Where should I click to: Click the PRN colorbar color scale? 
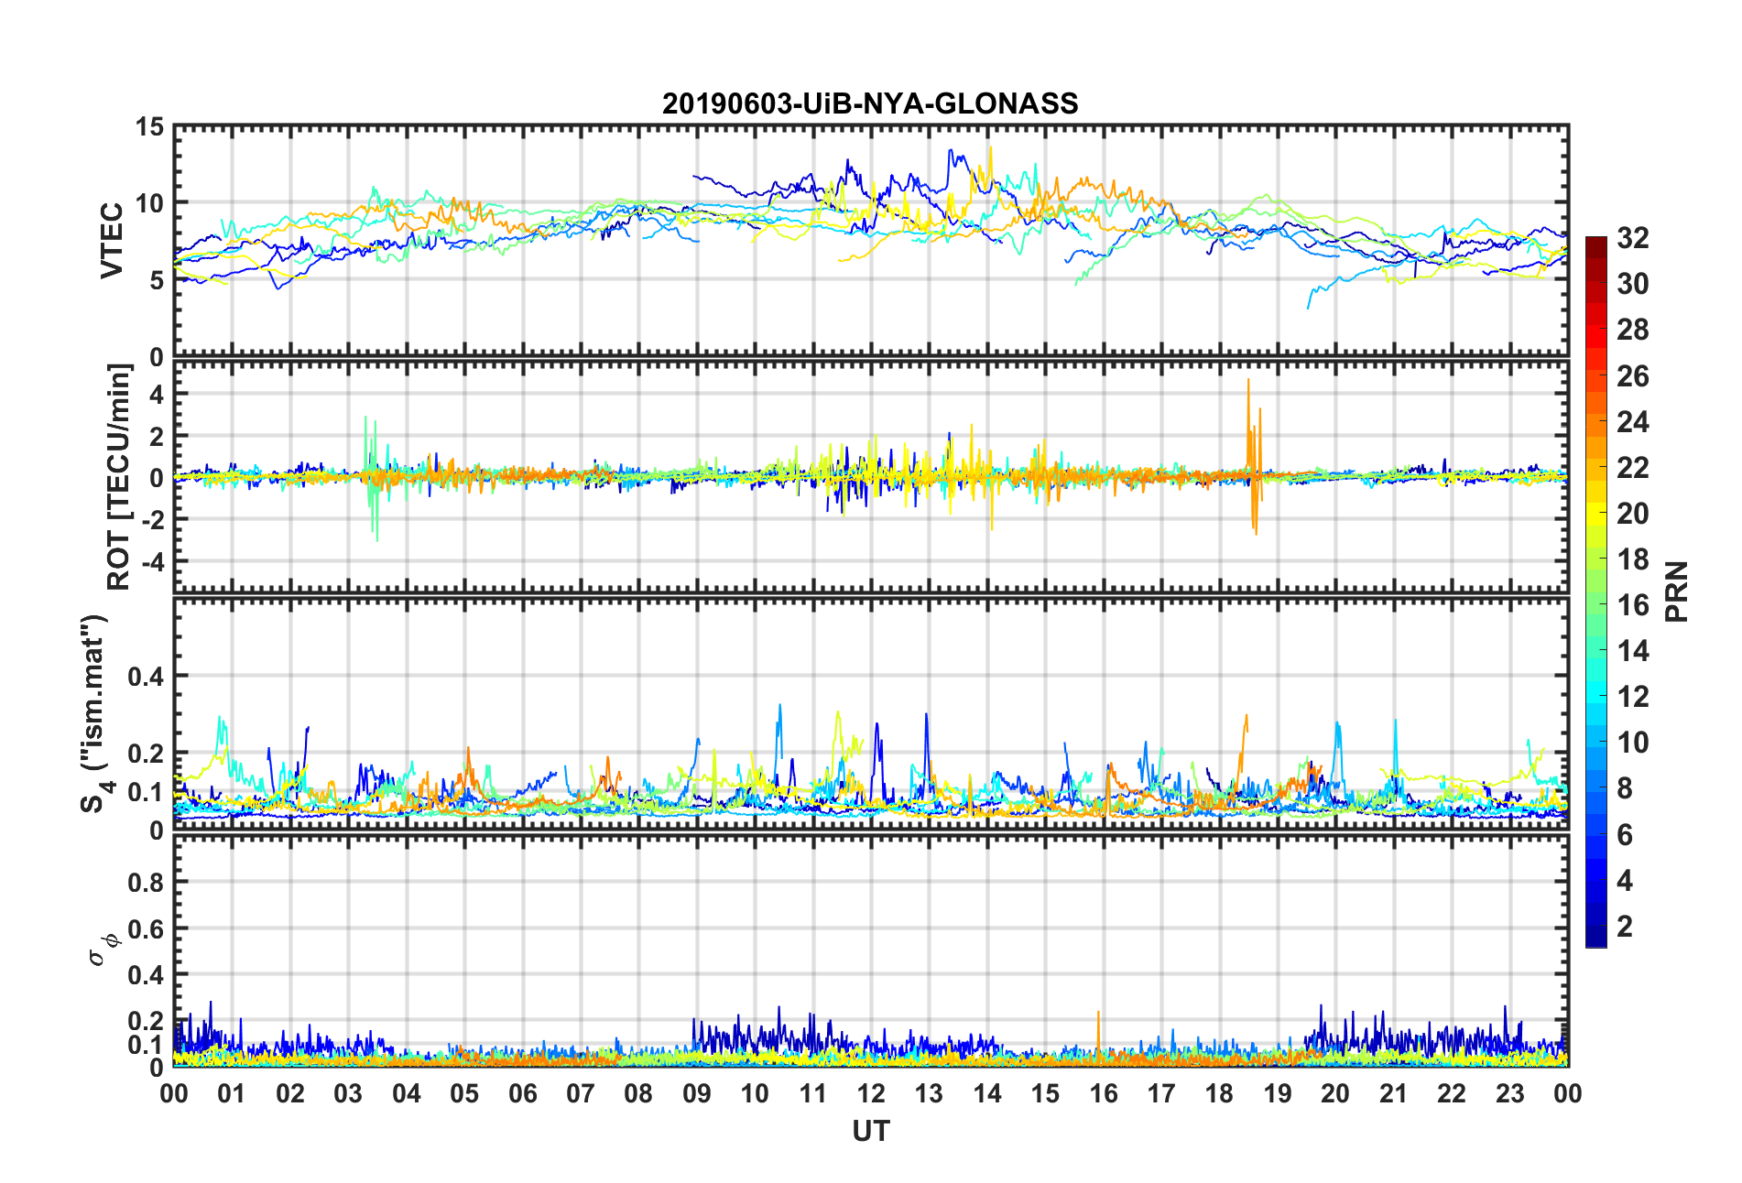[1596, 592]
